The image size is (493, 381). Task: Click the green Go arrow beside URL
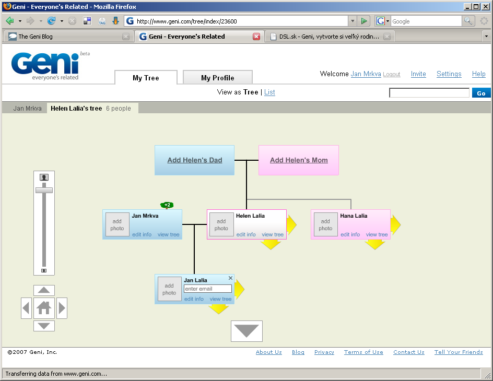coord(364,21)
